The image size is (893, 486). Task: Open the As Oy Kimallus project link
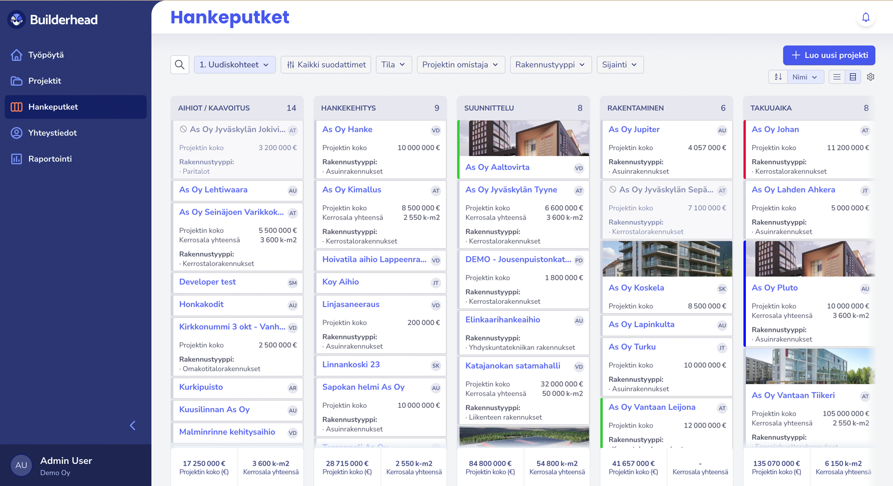(352, 190)
